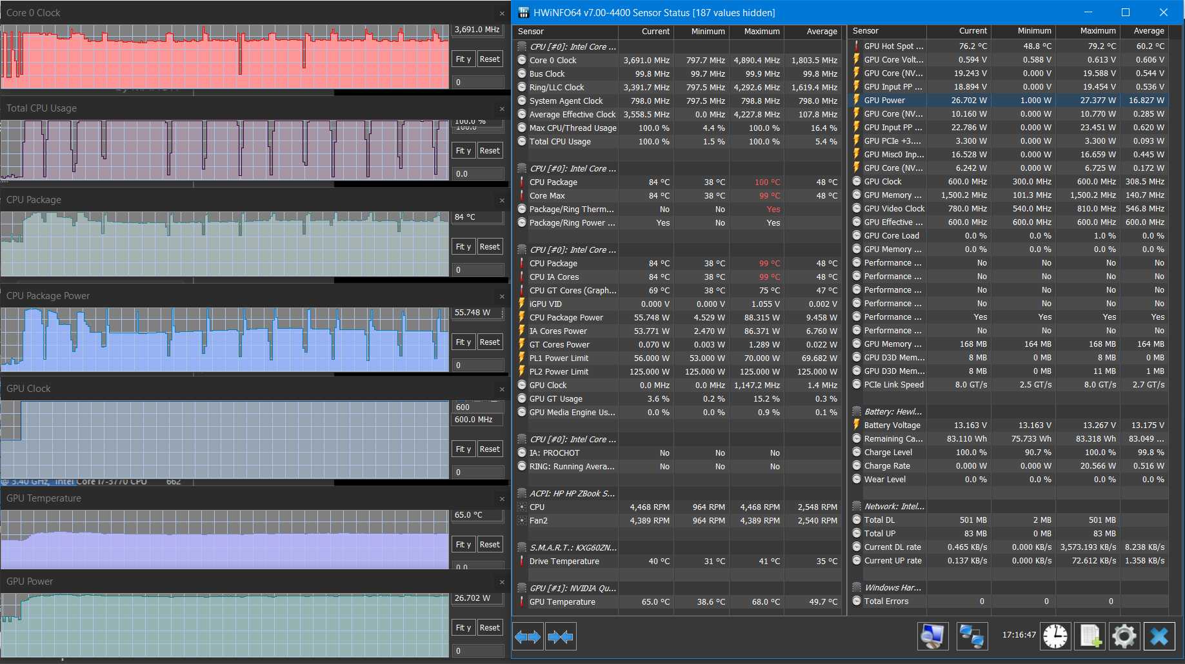This screenshot has height=664, width=1185.
Task: Start logging with the log file icon
Action: (1090, 636)
